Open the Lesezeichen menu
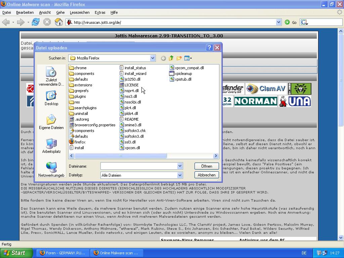 coord(80,12)
